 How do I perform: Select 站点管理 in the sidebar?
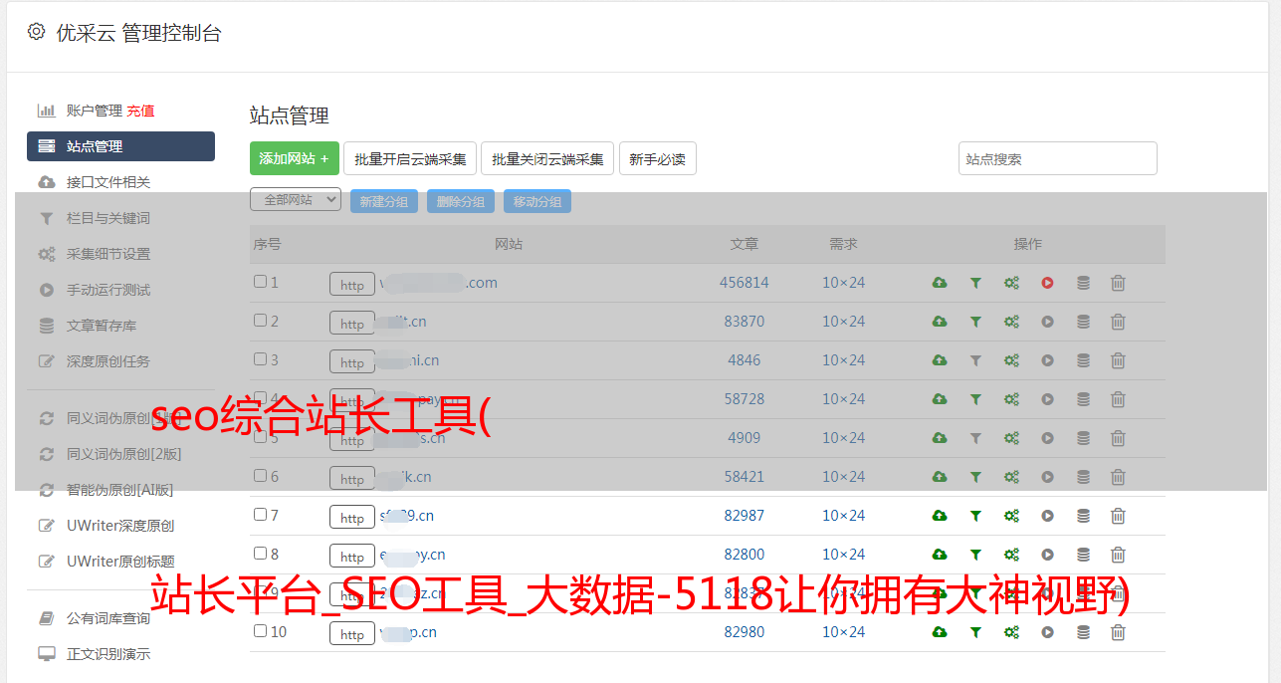point(120,146)
